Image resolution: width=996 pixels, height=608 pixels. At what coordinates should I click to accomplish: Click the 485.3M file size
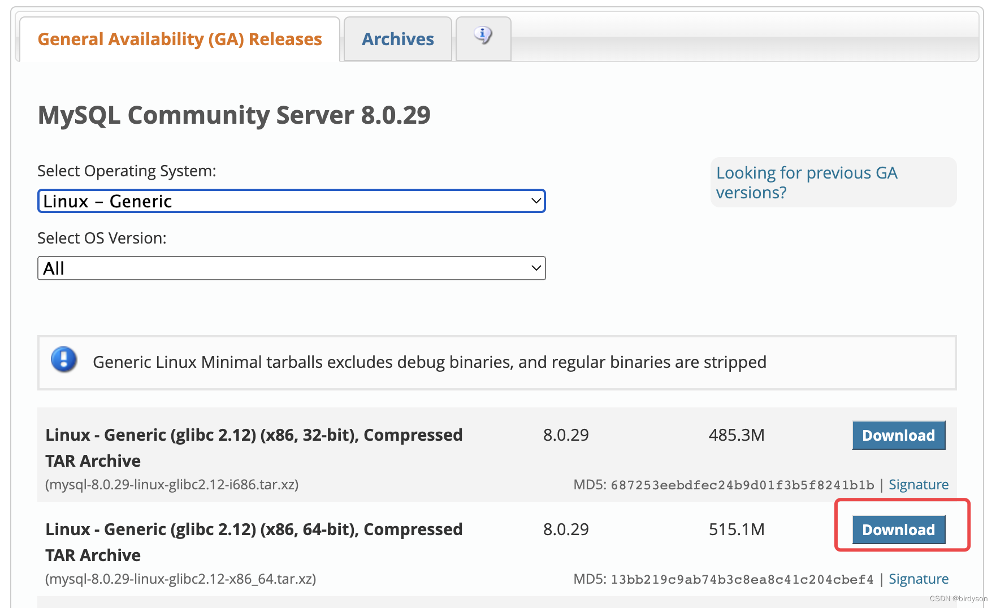pyautogui.click(x=737, y=435)
